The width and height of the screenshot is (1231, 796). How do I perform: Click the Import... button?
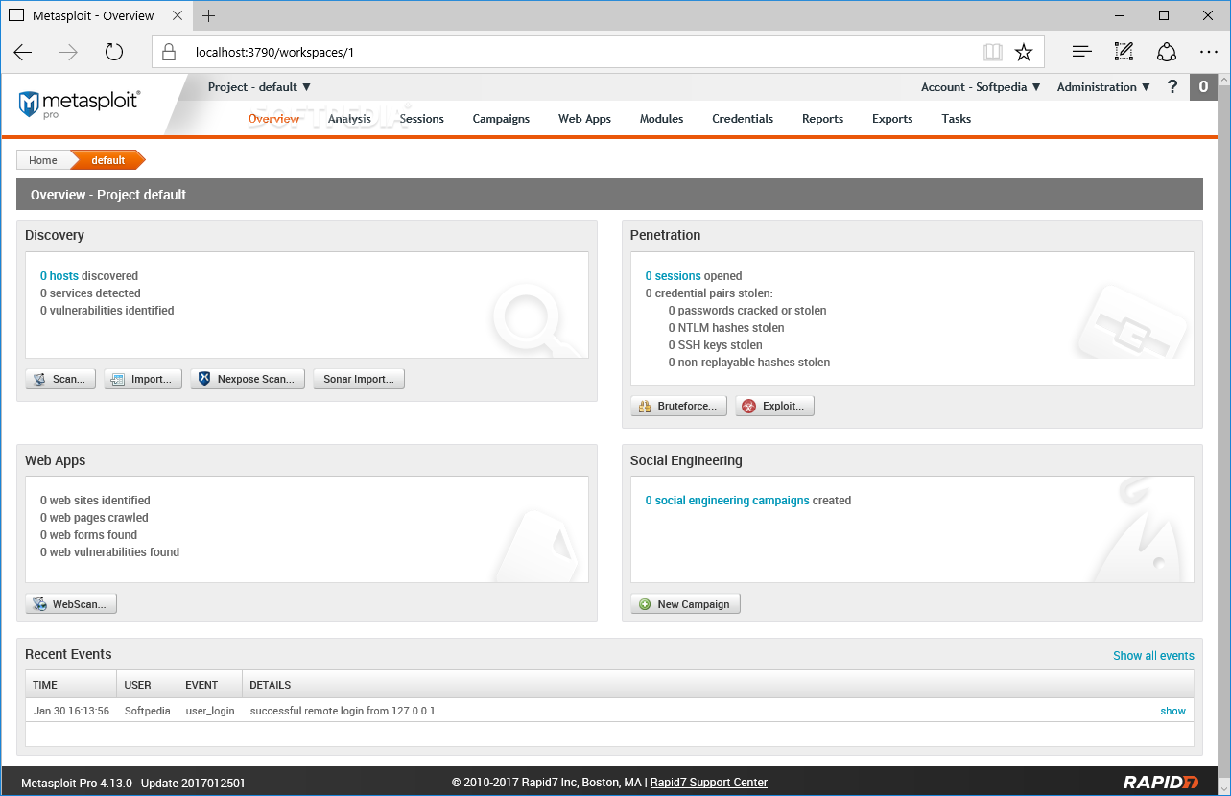pyautogui.click(x=143, y=379)
